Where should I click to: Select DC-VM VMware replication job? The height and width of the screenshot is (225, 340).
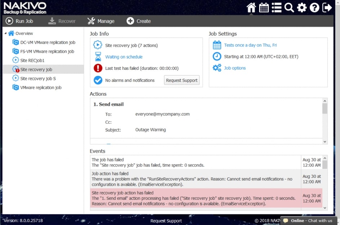pyautogui.click(x=47, y=42)
